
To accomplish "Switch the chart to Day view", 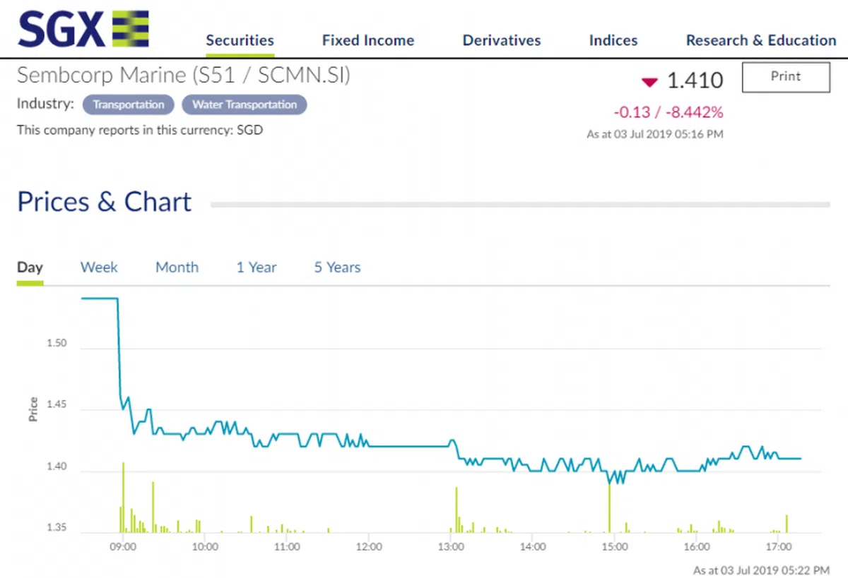I will (x=30, y=267).
